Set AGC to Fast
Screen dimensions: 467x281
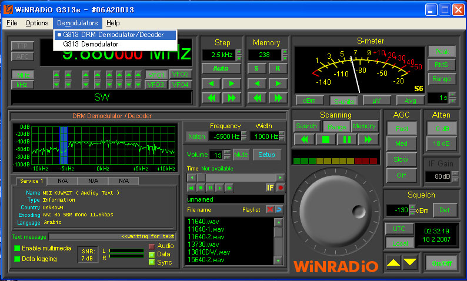click(402, 129)
